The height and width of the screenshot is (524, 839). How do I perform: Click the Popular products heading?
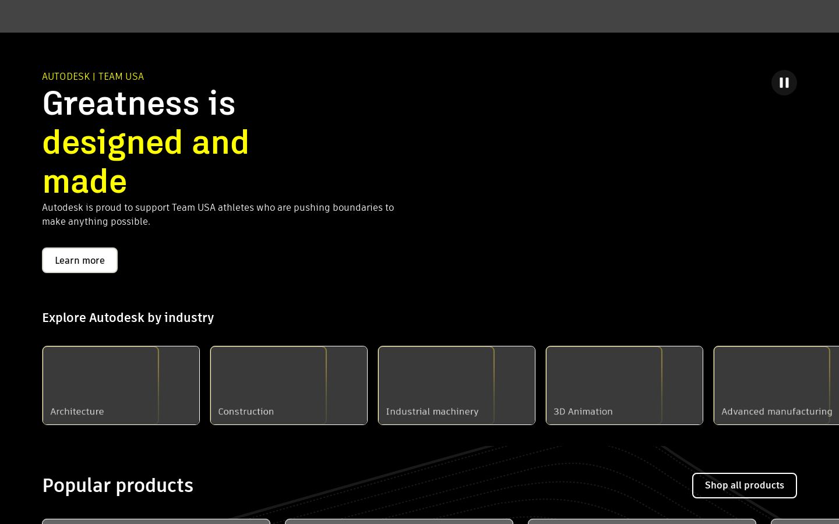coord(118,485)
